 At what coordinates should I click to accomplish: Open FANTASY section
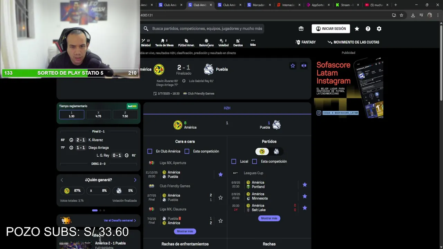306,42
